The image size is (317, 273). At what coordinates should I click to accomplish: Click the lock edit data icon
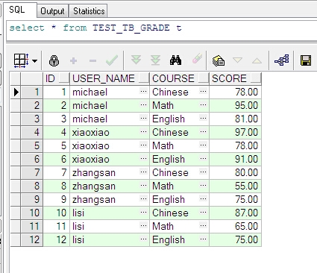point(54,60)
